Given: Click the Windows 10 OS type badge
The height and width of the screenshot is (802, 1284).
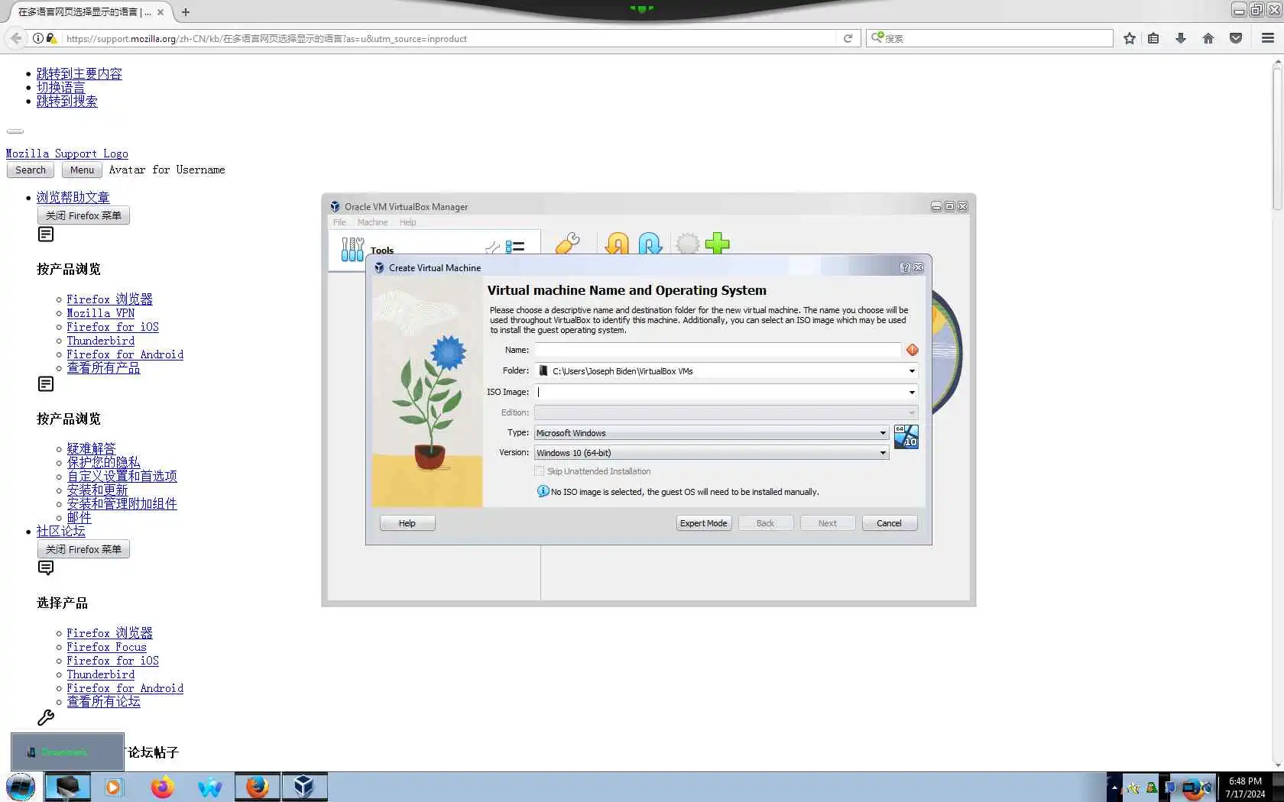Looking at the screenshot, I should 906,437.
